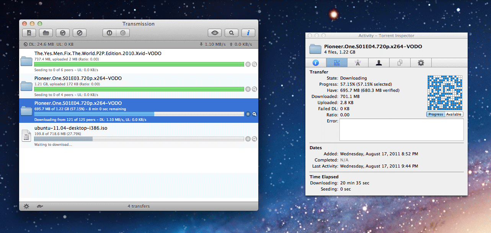This screenshot has height=233, width=491.
Task: Remove selected torrent using the prohibition toolbar button
Action: (79, 33)
